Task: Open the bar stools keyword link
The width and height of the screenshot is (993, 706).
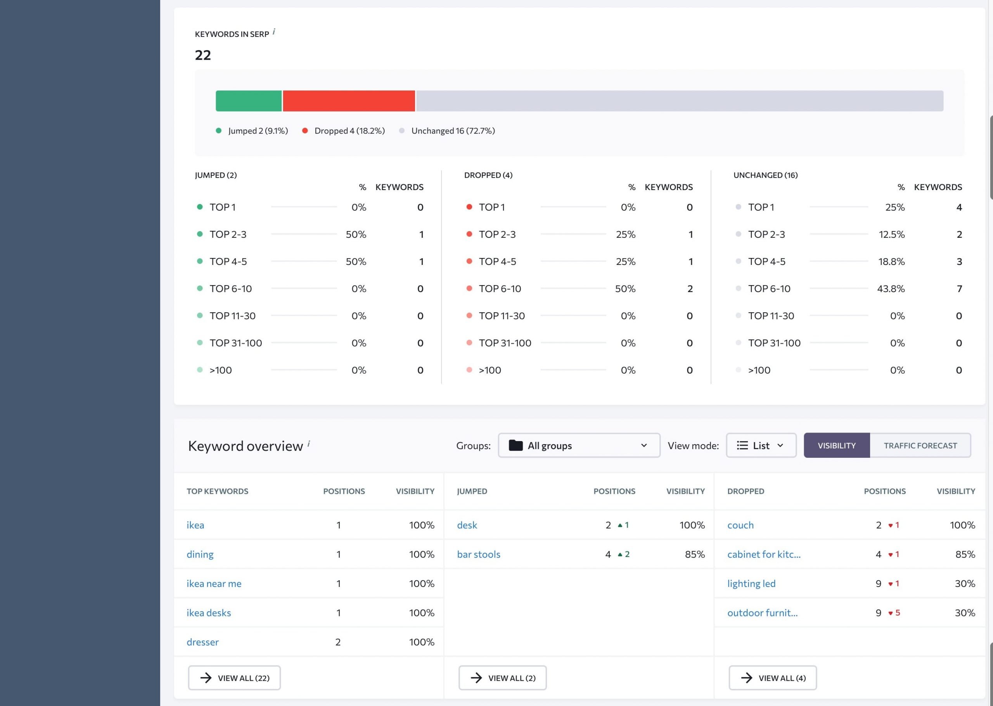Action: (479, 554)
